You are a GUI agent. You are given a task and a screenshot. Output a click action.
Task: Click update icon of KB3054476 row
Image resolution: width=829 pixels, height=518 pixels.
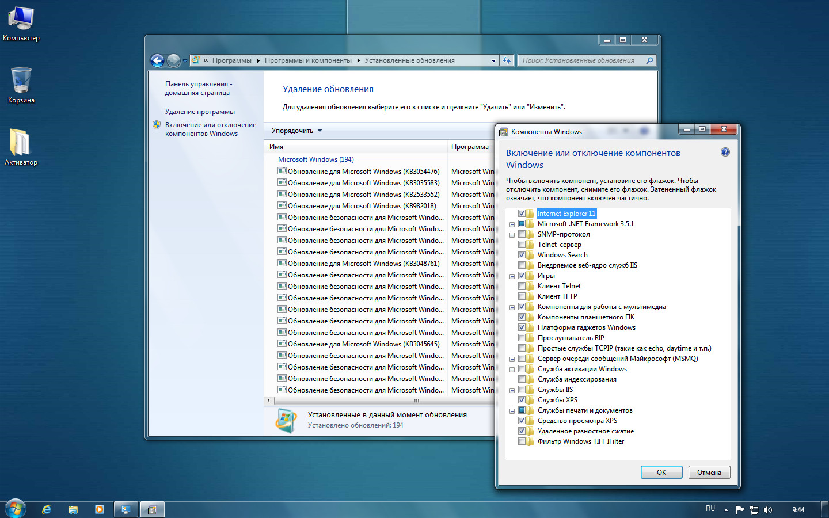click(282, 171)
